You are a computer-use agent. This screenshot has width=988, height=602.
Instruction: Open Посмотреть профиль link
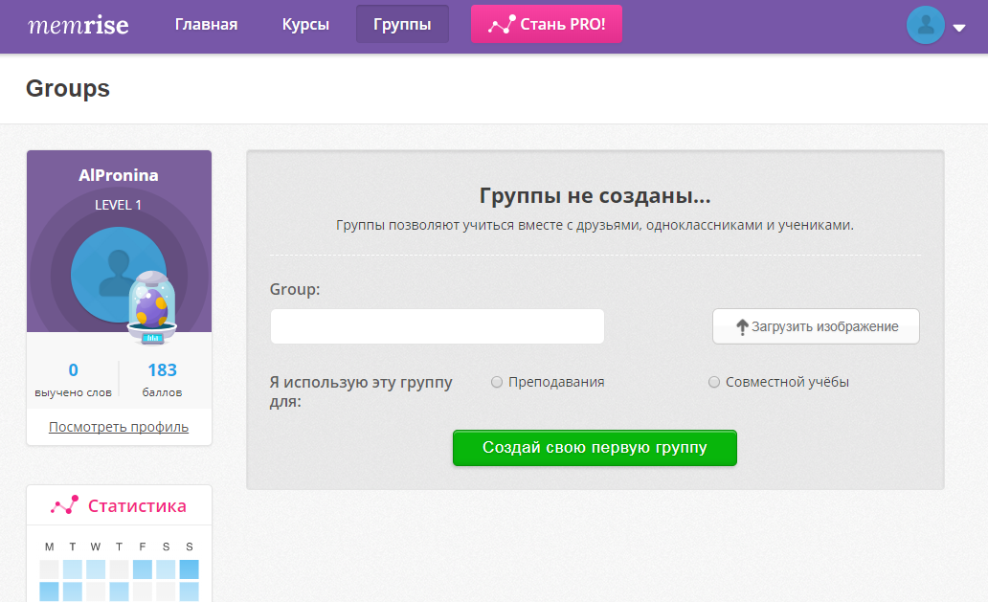(118, 427)
